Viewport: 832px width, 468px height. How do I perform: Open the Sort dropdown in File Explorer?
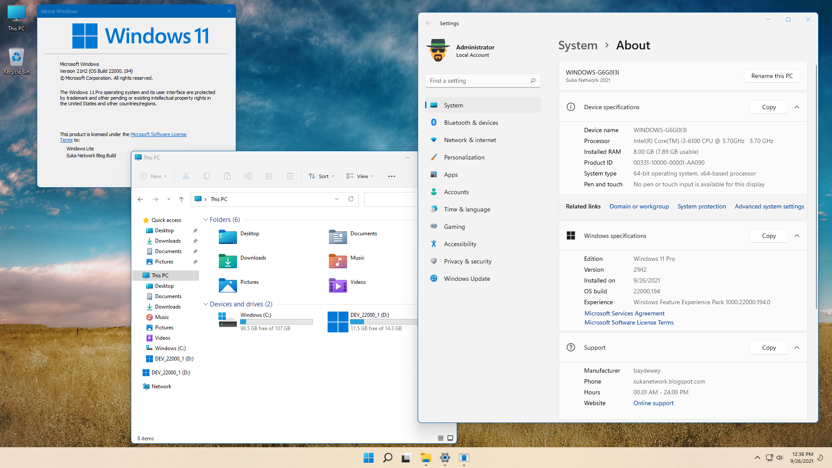(x=321, y=176)
